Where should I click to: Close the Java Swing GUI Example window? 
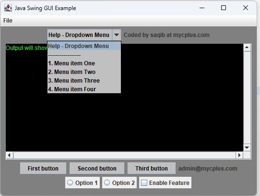[x=246, y=8]
